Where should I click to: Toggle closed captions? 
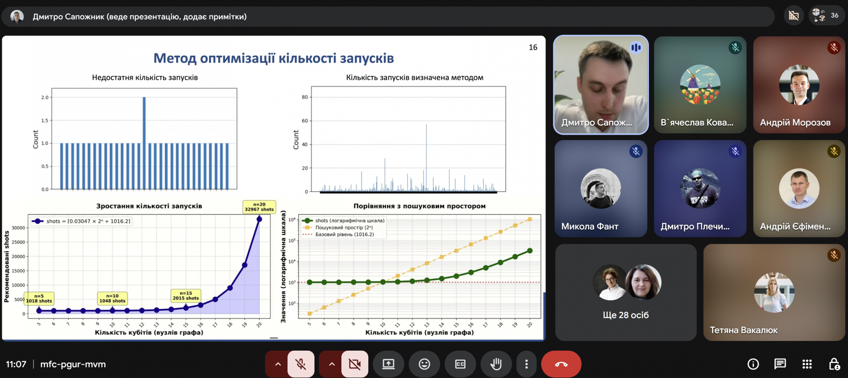pos(460,364)
